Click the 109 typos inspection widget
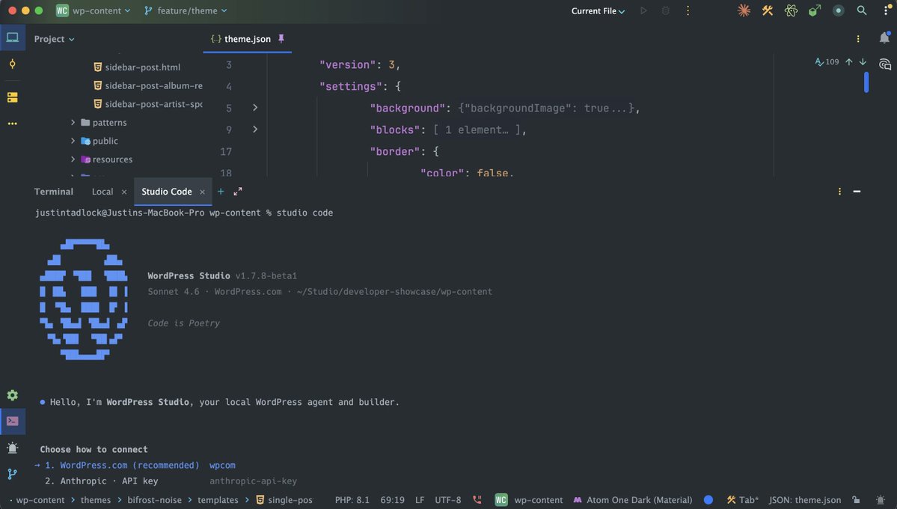897x509 pixels. coord(827,62)
